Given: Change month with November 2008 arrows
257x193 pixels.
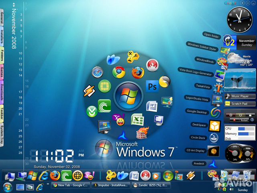Looking at the screenshot, I should pyautogui.click(x=14, y=4).
